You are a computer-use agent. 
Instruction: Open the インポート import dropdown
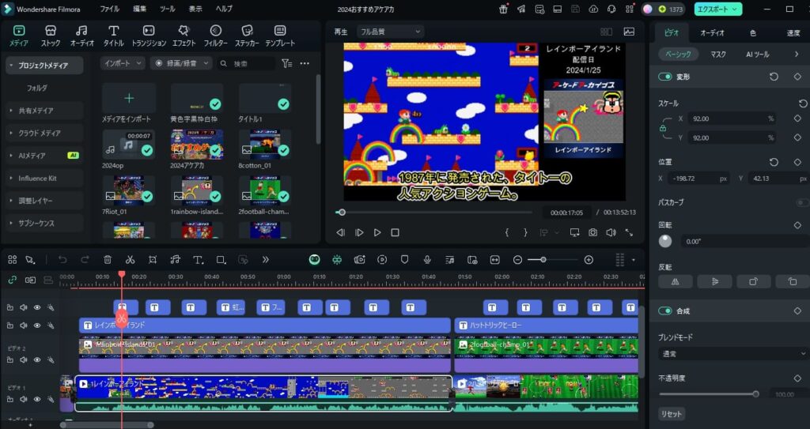pos(123,63)
